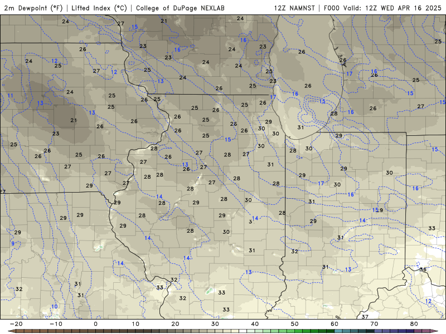
Task: Click the "-20" color scale label
Action: click(x=16, y=324)
